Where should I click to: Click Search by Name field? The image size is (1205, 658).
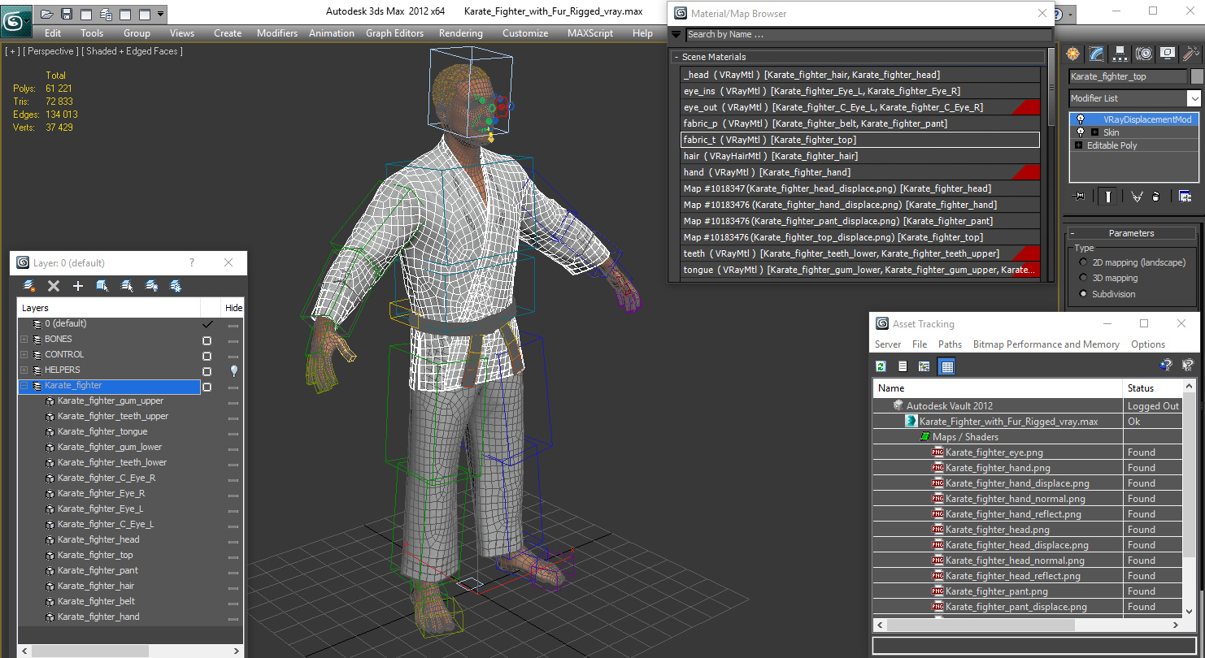868,34
